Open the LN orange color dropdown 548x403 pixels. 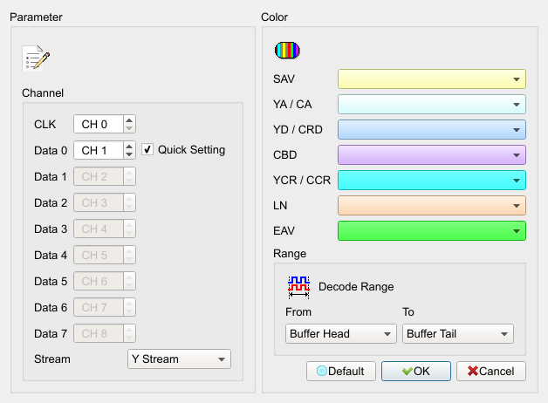coord(432,206)
